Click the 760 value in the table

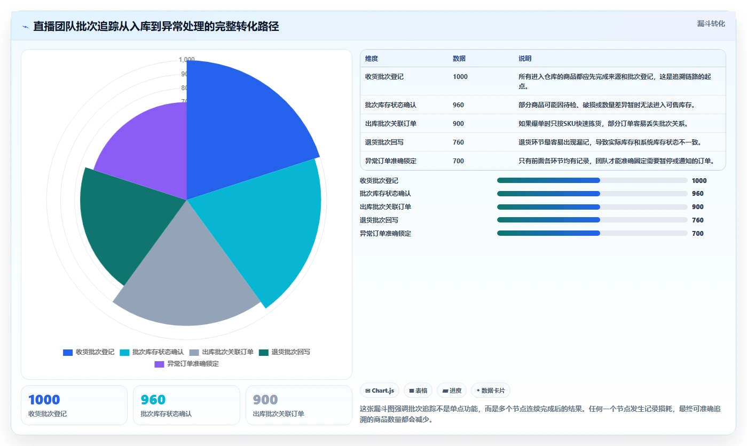pos(458,142)
